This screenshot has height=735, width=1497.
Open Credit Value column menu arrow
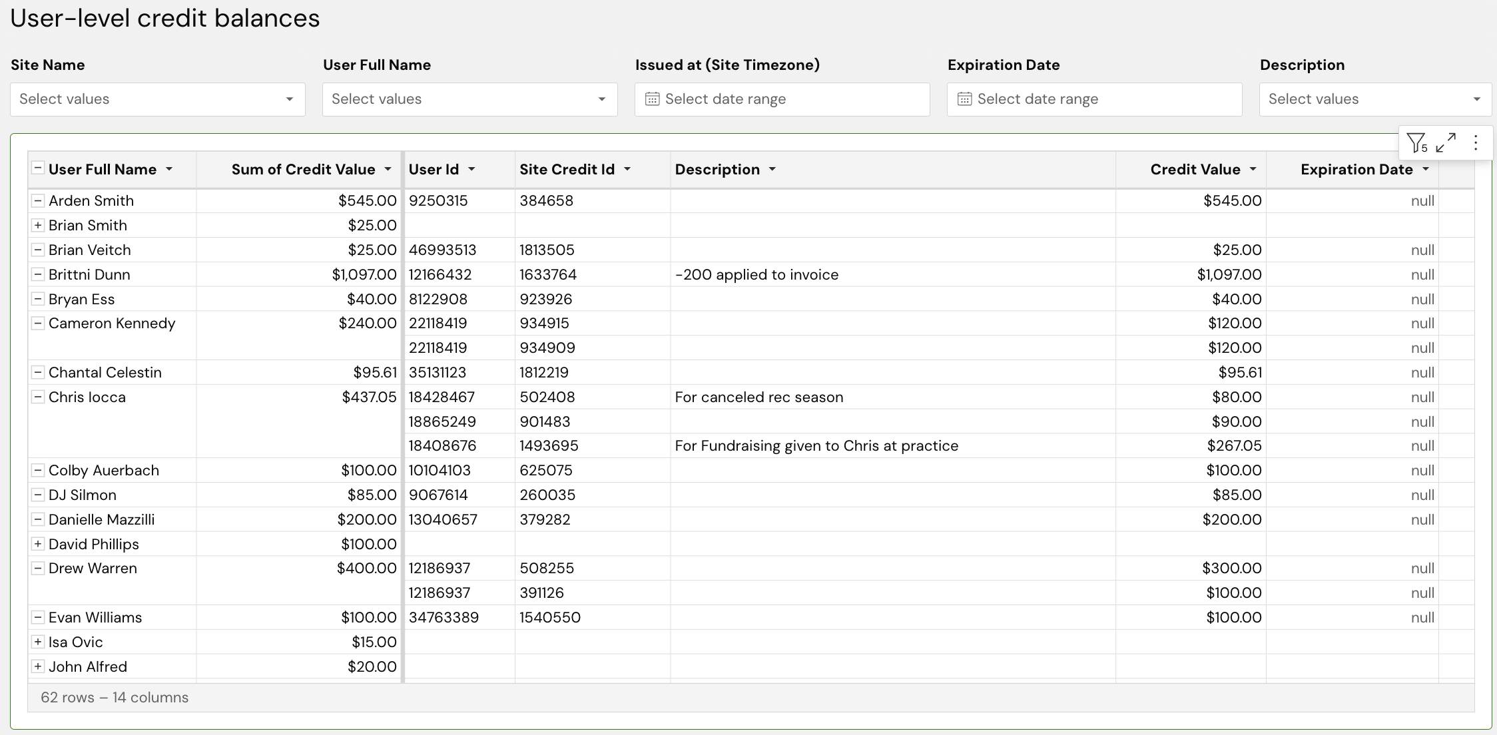point(1253,169)
